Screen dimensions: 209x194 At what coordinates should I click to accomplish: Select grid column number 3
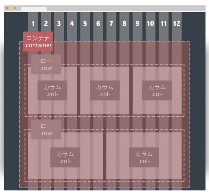click(59, 23)
